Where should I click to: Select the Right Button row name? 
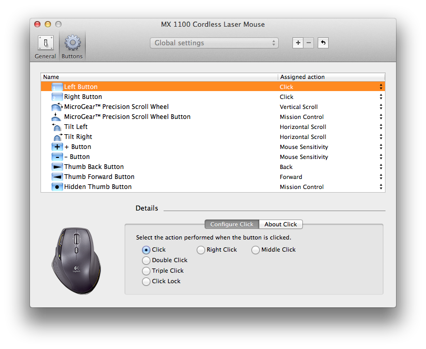pos(83,97)
